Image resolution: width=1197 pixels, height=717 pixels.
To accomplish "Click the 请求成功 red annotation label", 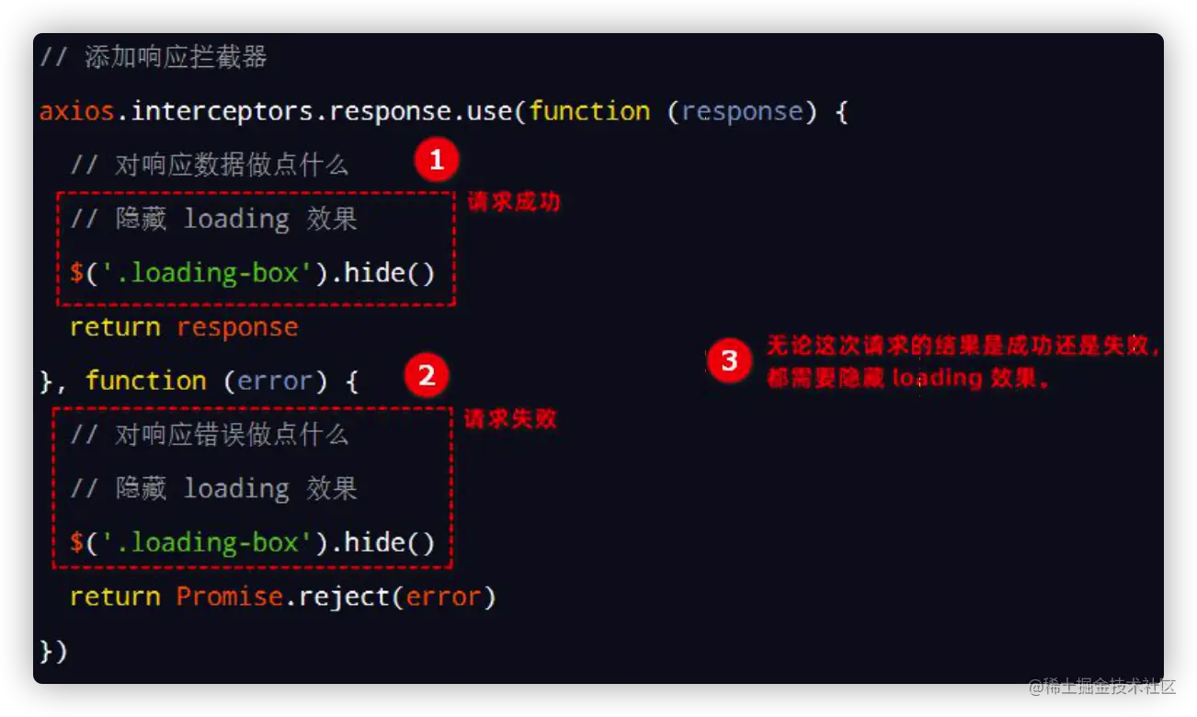I will [x=514, y=202].
